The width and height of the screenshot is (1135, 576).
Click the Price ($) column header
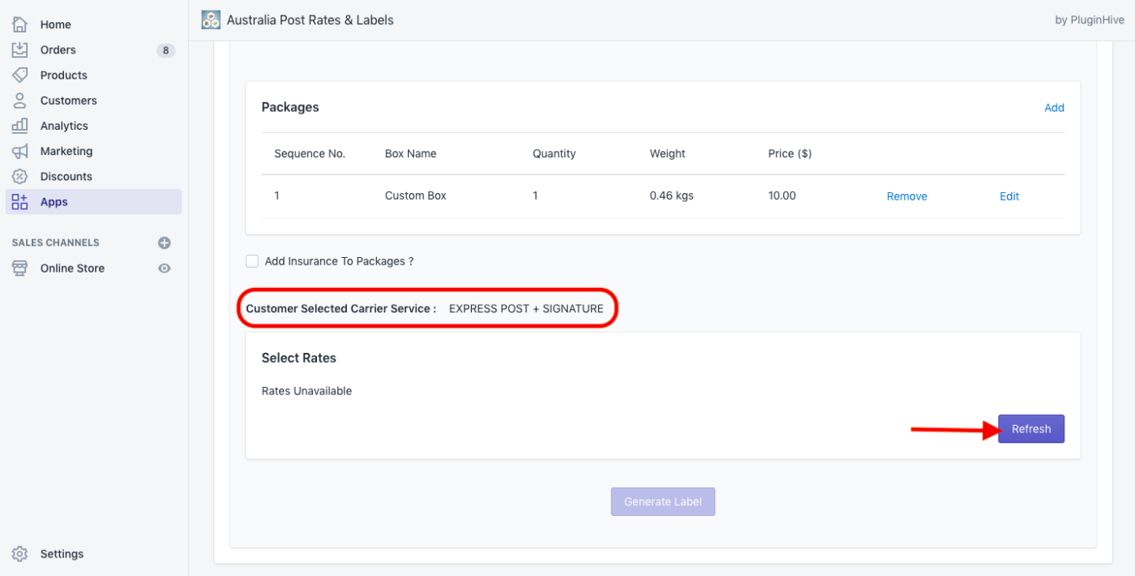[790, 153]
